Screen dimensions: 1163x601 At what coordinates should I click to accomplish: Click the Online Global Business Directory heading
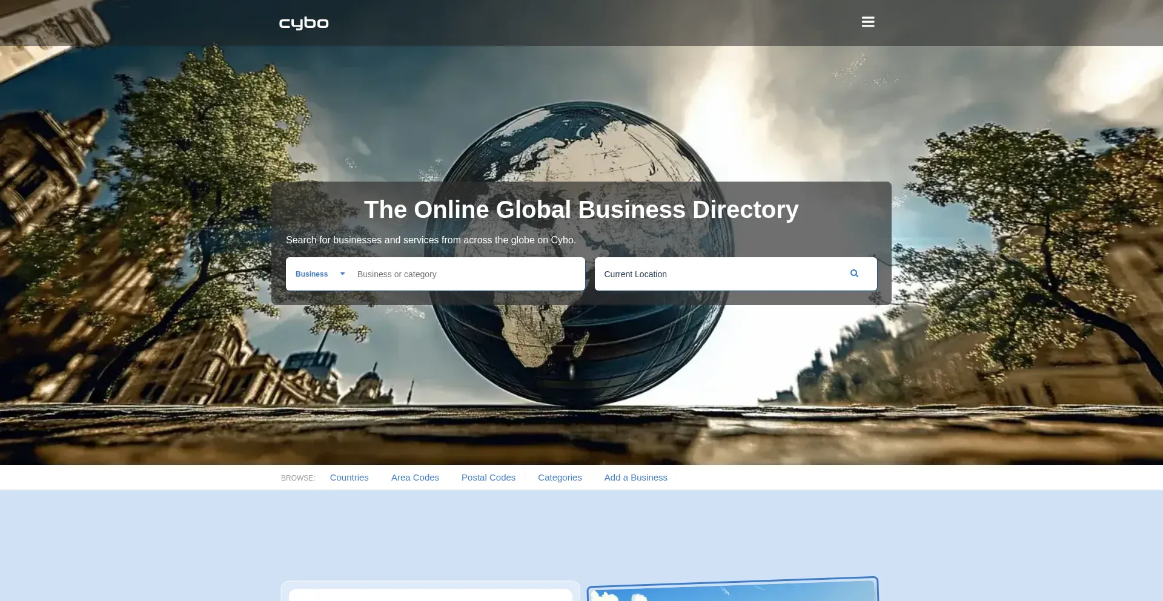click(x=581, y=210)
